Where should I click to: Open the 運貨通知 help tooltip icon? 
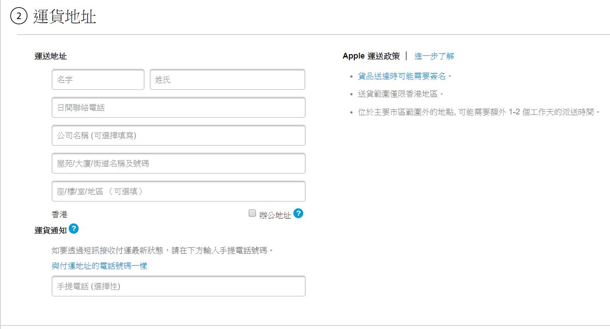74,229
